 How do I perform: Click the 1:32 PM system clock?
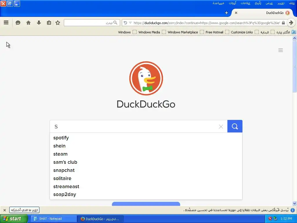pos(286,219)
